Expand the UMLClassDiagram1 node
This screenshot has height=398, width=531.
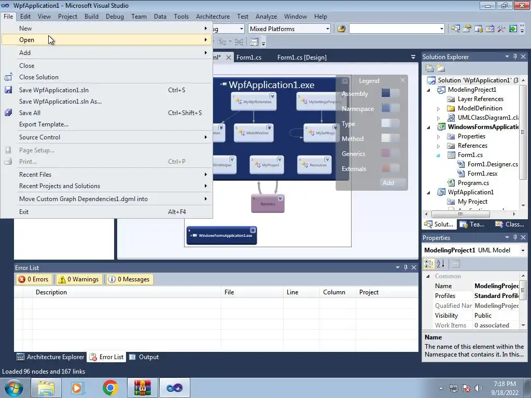point(438,118)
